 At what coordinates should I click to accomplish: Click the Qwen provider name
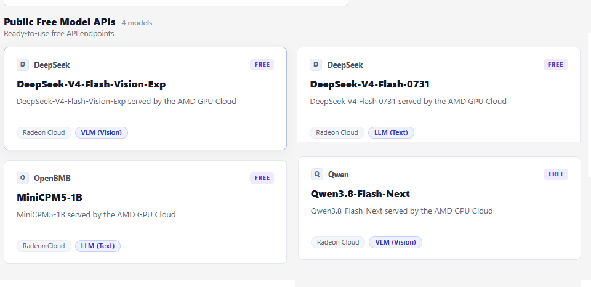click(339, 175)
